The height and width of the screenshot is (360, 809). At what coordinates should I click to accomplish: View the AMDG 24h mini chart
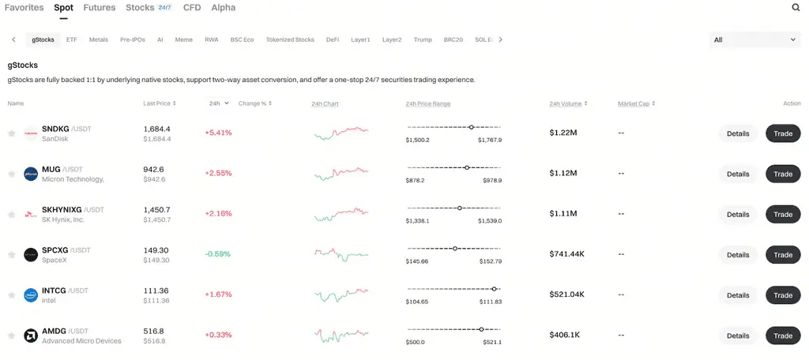(x=341, y=336)
